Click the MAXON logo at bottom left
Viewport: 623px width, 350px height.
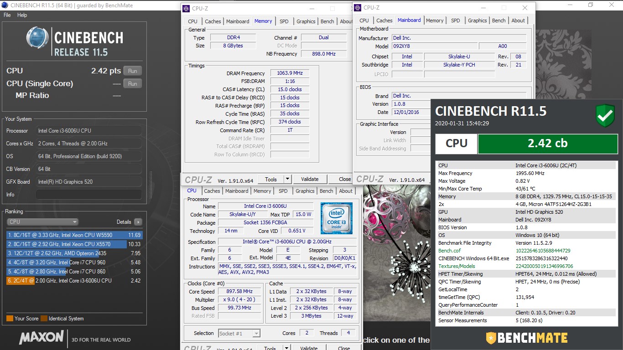pos(42,338)
